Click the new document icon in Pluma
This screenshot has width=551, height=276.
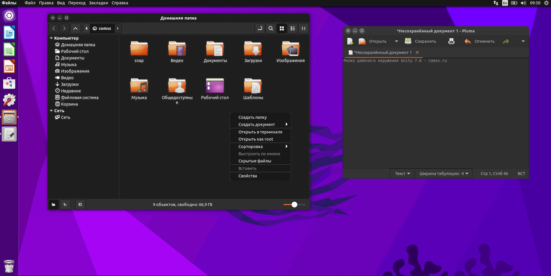point(350,41)
